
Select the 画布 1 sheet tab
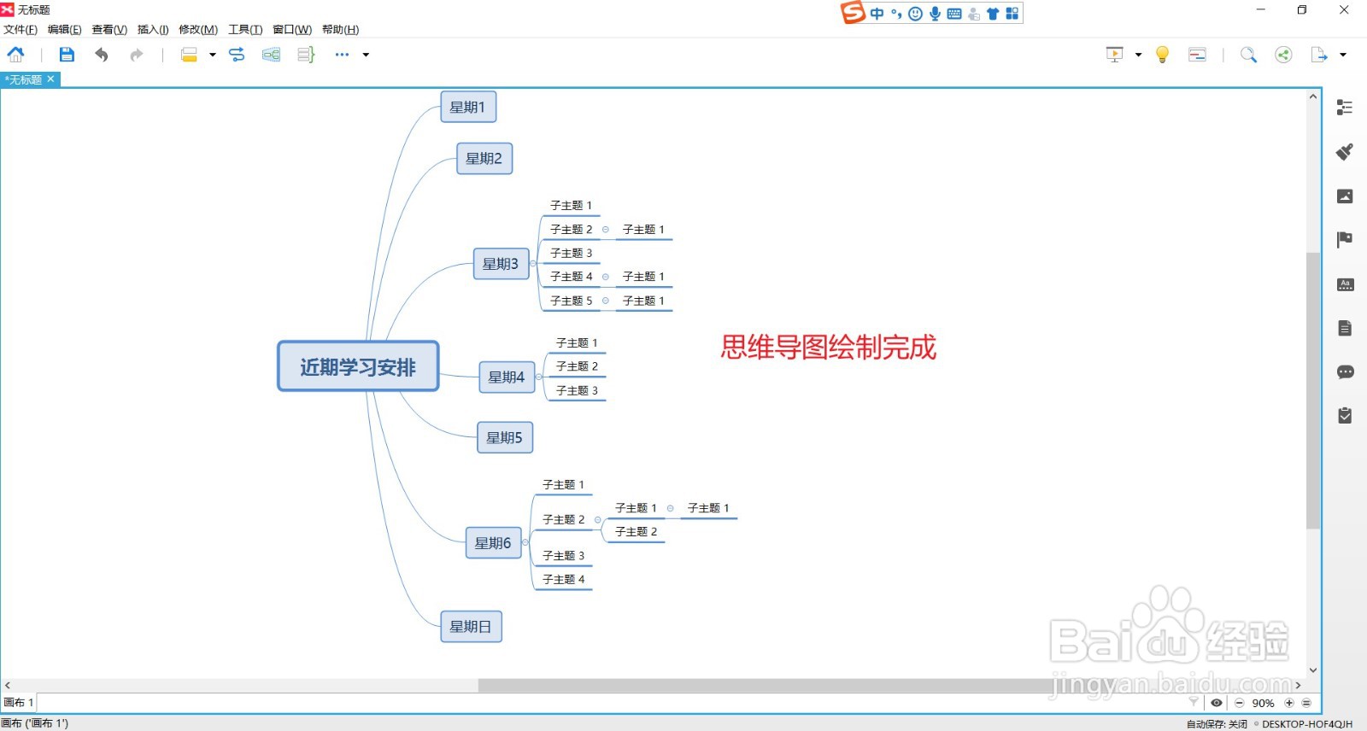click(x=19, y=703)
